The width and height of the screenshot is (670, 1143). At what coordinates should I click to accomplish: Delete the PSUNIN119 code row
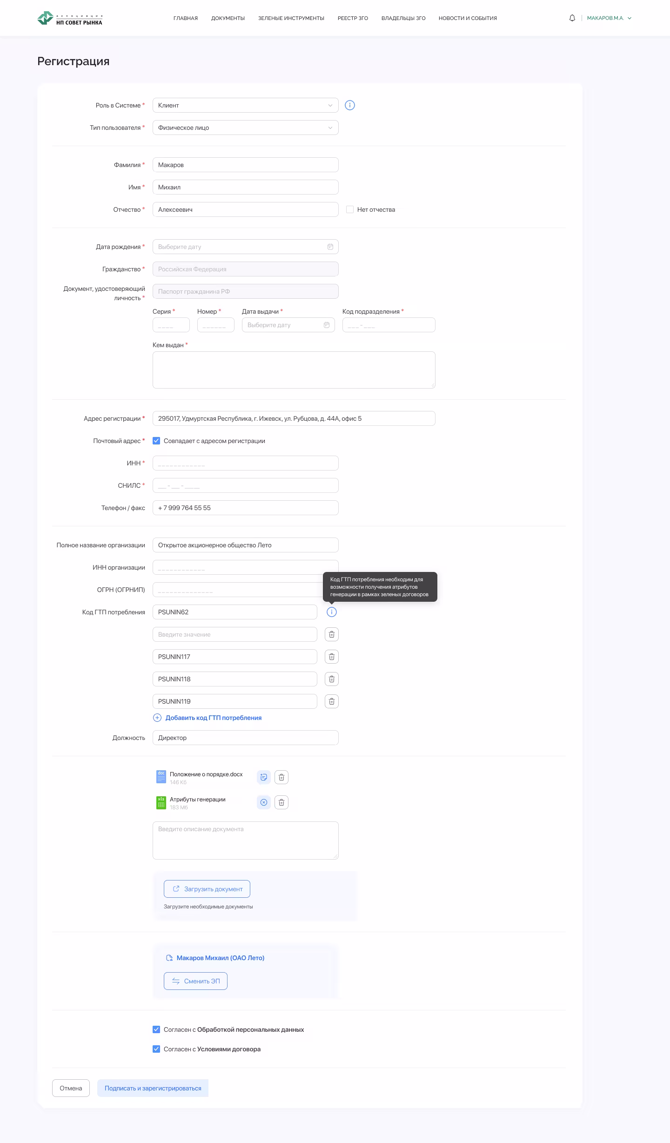click(331, 701)
